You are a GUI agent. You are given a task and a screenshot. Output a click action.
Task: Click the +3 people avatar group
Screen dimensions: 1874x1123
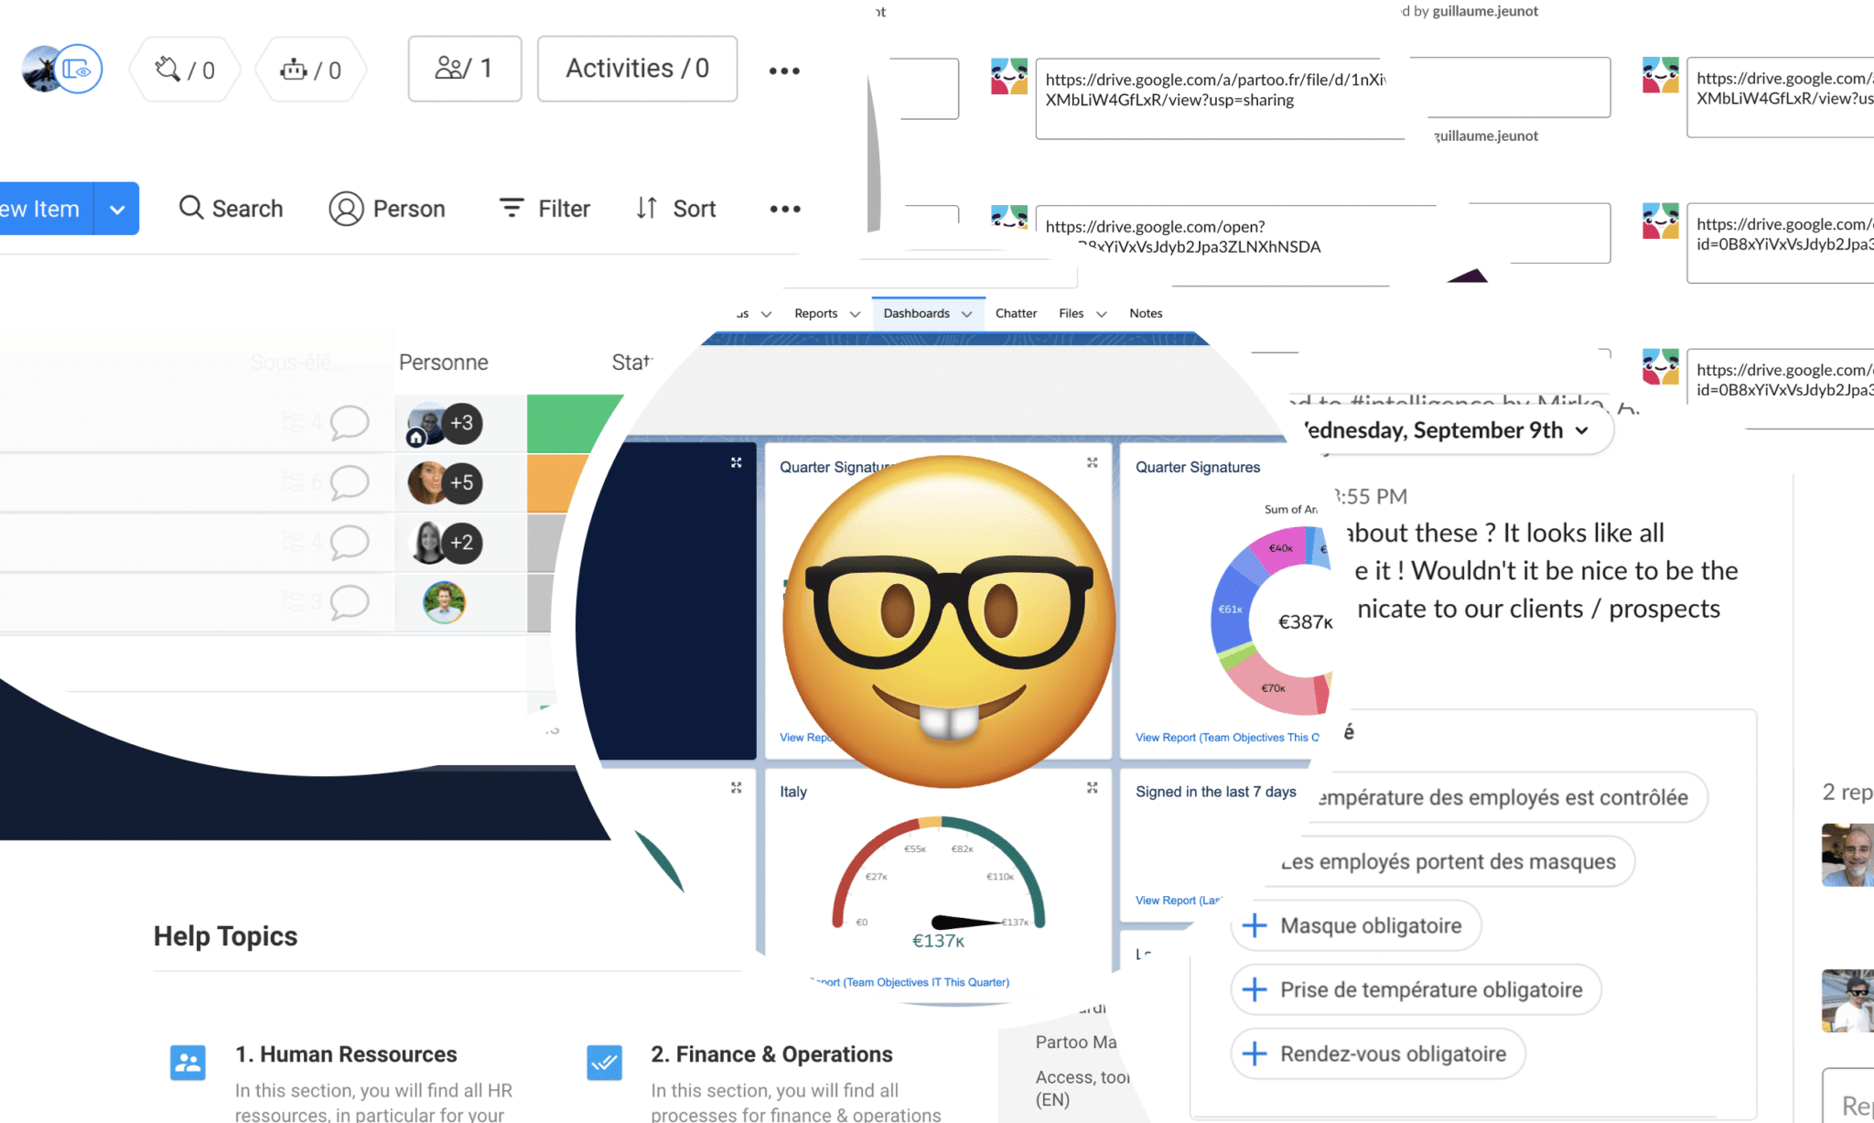click(x=445, y=423)
